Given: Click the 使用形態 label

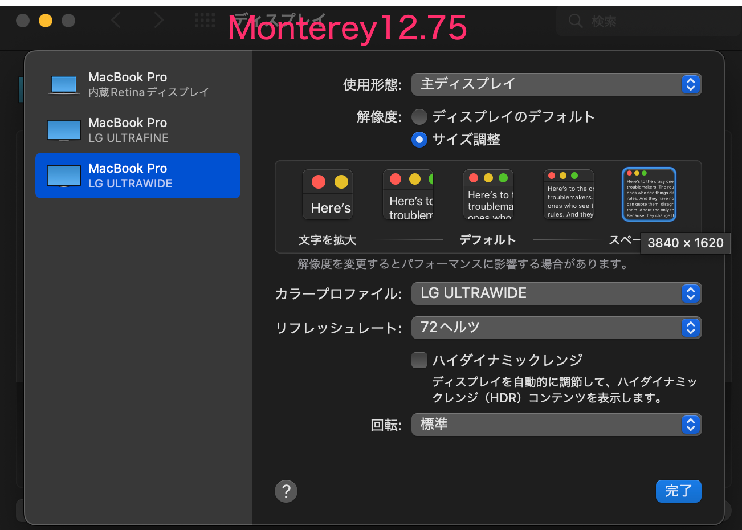Looking at the screenshot, I should (x=372, y=85).
